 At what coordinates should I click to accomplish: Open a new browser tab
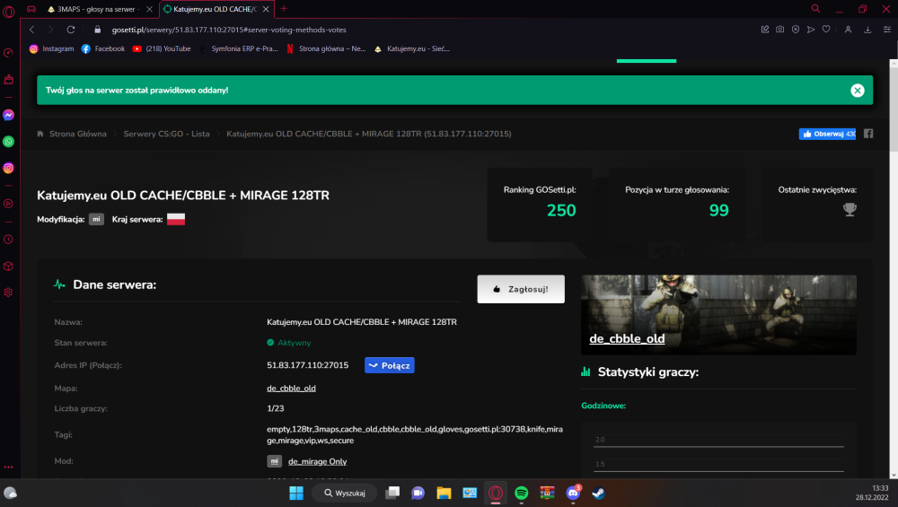point(284,9)
